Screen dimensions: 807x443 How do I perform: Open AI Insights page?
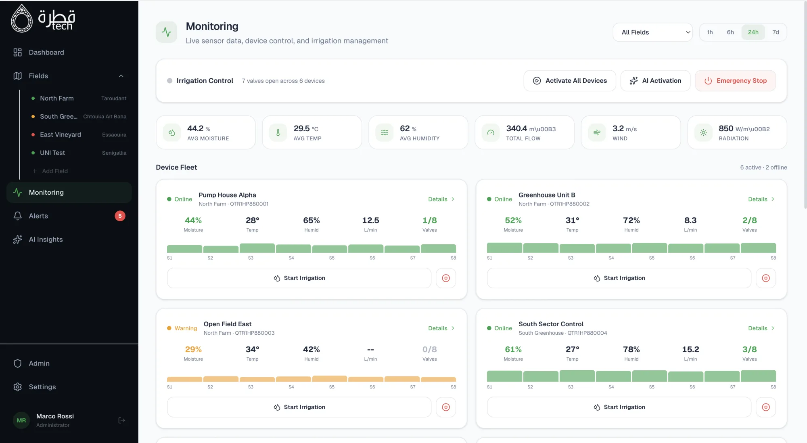[x=69, y=239]
